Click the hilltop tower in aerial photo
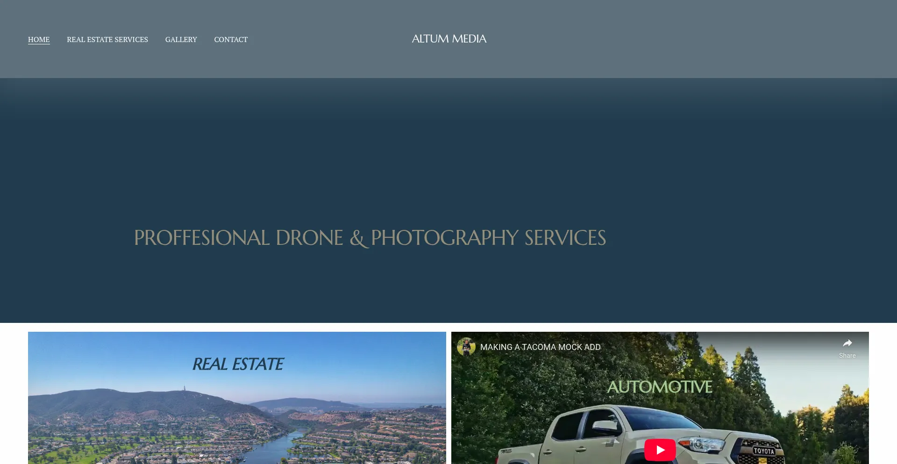The image size is (897, 464). 185,389
